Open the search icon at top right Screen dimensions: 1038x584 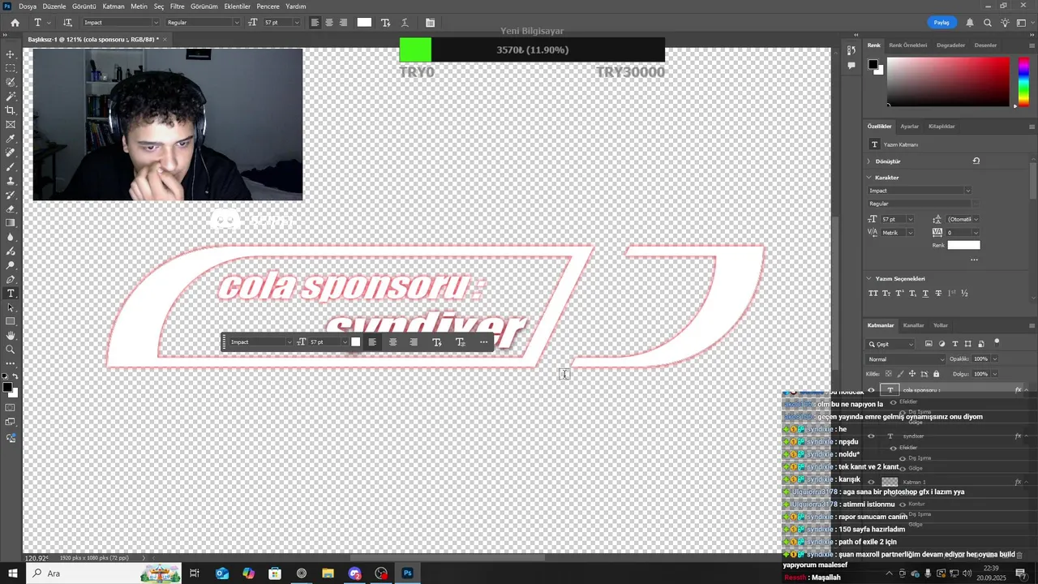[x=987, y=23]
